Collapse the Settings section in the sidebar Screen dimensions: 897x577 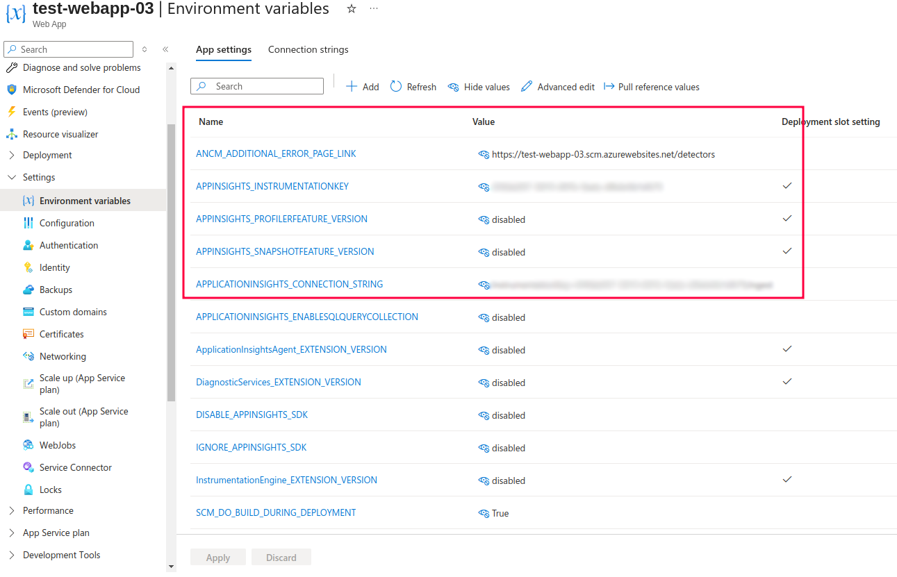click(11, 177)
